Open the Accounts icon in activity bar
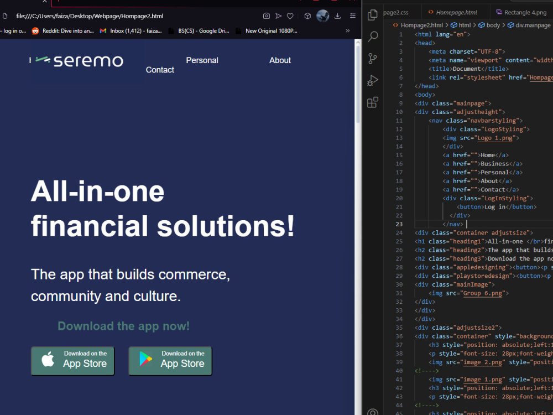The image size is (553, 415). (373, 412)
